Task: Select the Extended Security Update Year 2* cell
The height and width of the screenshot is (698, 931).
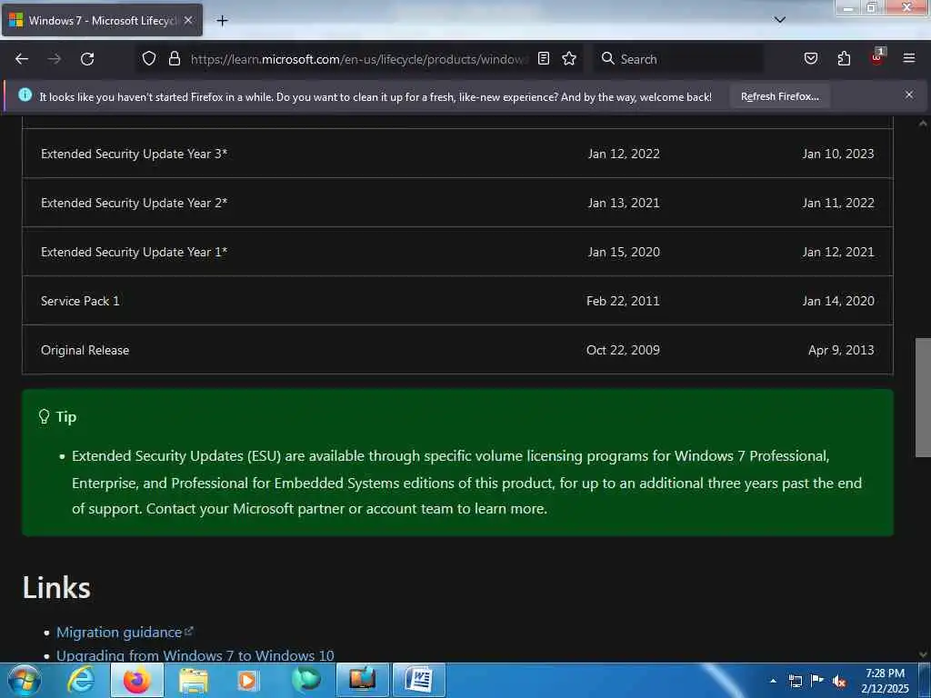Action: point(135,203)
